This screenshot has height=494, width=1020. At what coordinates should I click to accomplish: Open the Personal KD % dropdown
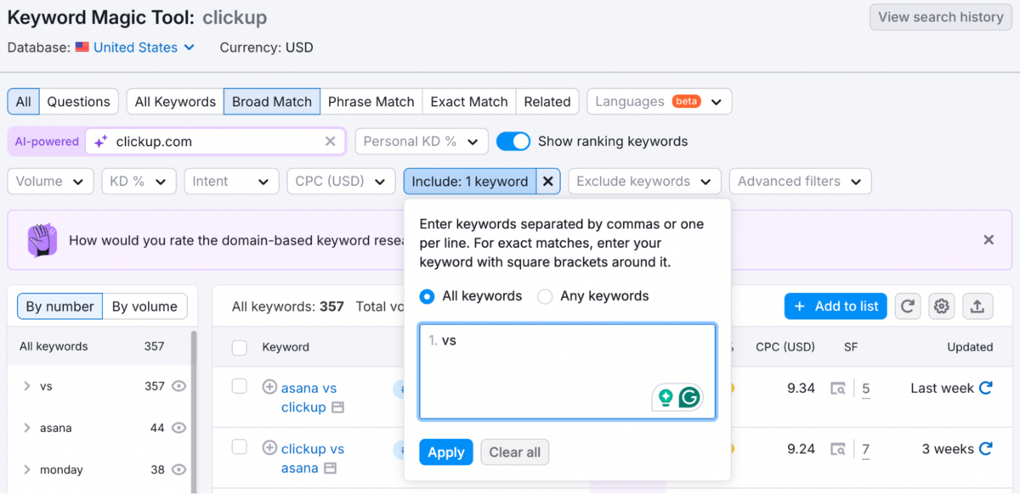click(x=421, y=142)
